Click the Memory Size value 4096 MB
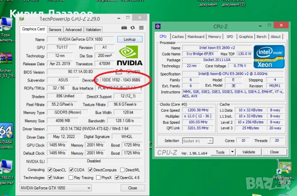The image size is (297, 196). (63, 120)
